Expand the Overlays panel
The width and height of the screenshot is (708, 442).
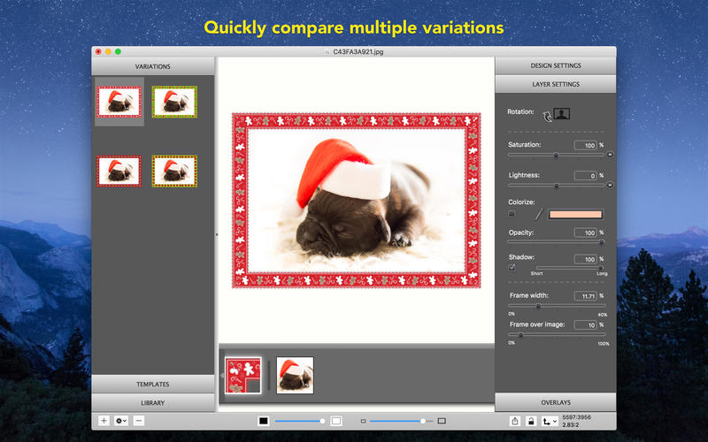(555, 402)
